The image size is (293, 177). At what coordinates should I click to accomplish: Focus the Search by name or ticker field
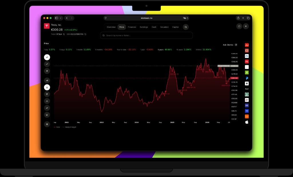(146, 35)
